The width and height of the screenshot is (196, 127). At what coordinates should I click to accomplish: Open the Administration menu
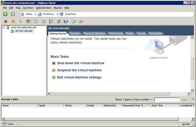44,8
